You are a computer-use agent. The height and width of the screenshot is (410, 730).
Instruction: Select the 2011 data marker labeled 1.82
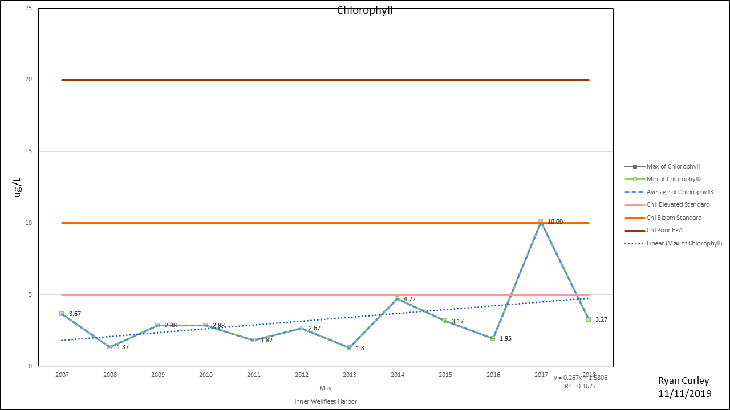tap(253, 340)
